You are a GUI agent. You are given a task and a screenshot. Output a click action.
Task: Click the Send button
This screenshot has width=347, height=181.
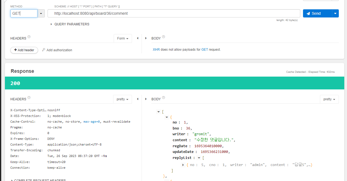tap(317, 13)
